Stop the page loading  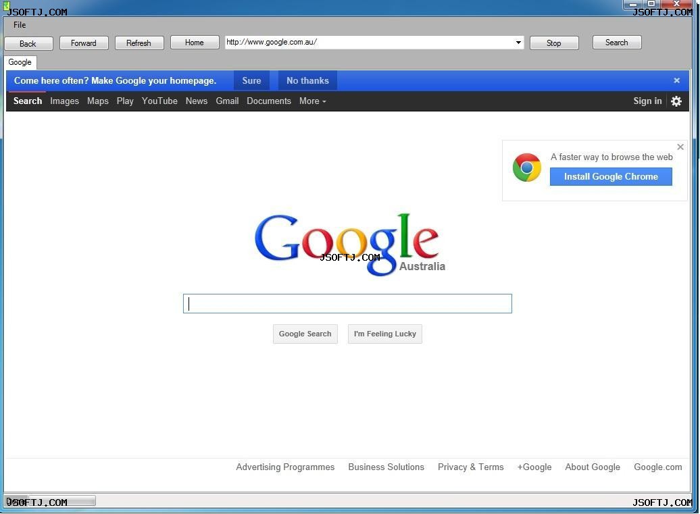click(554, 43)
